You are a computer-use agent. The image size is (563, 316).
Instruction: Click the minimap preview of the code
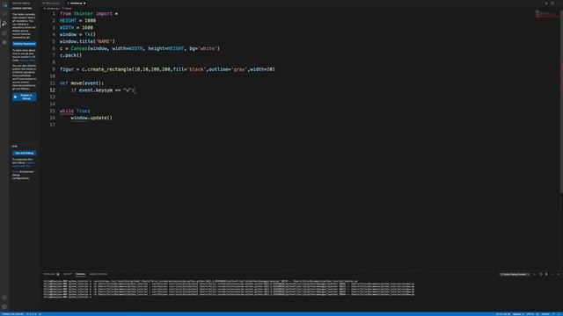(x=547, y=14)
